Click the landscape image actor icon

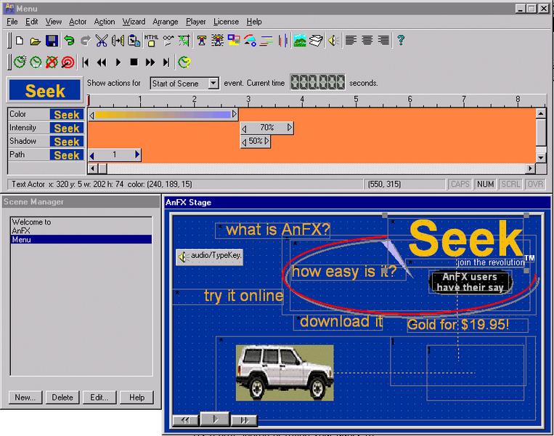[300, 41]
